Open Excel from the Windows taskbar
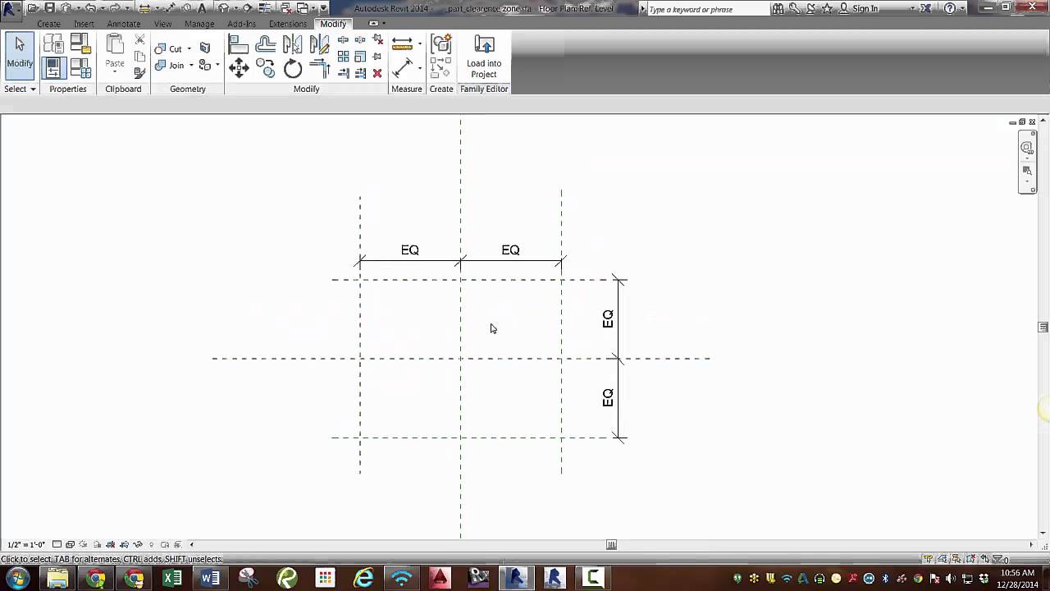The height and width of the screenshot is (591, 1050). [x=172, y=578]
